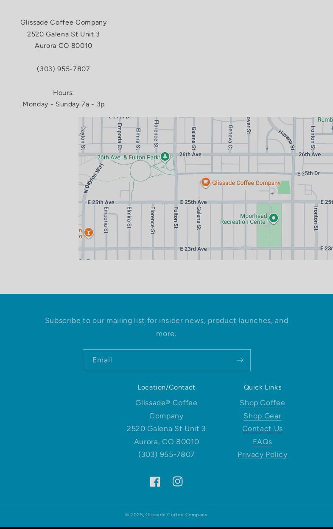This screenshot has width=333, height=529.
Task: Select the Moorhead Recreation Center map marker
Action: click(x=274, y=218)
